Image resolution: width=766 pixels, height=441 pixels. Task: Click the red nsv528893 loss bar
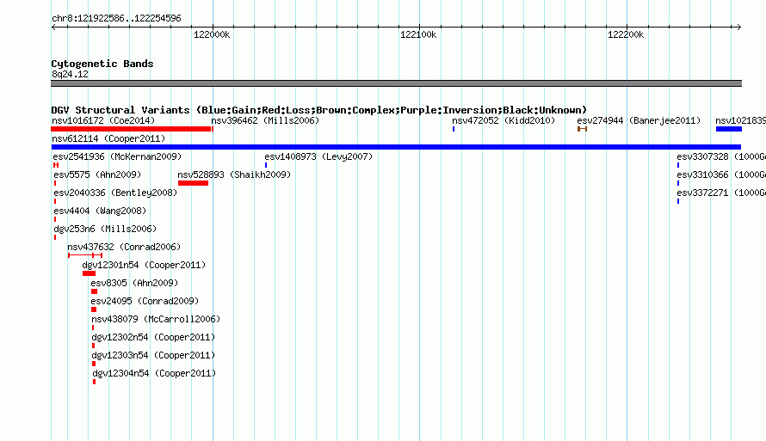coord(194,183)
